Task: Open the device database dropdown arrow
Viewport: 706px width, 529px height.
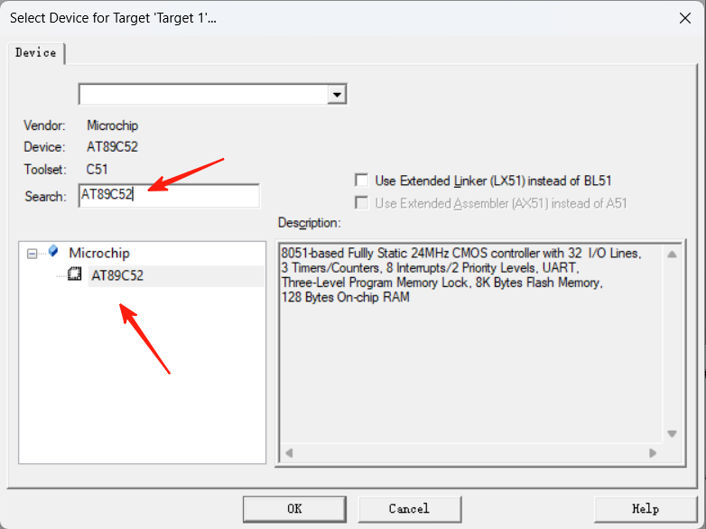Action: click(337, 95)
